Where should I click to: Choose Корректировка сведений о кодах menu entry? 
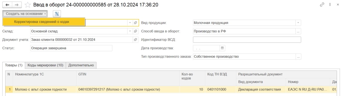tap(44, 22)
